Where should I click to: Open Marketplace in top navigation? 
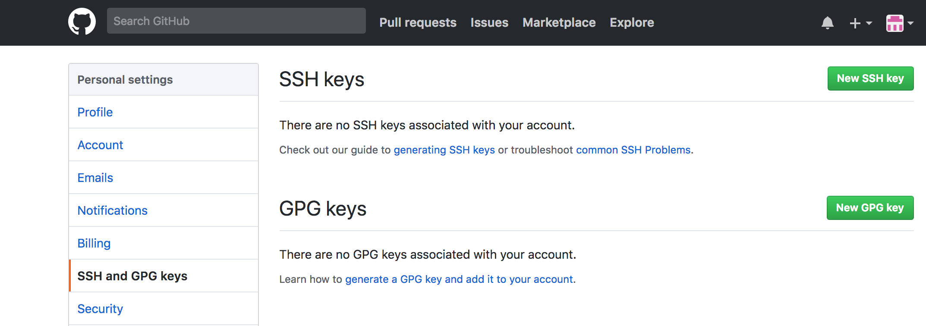point(559,22)
